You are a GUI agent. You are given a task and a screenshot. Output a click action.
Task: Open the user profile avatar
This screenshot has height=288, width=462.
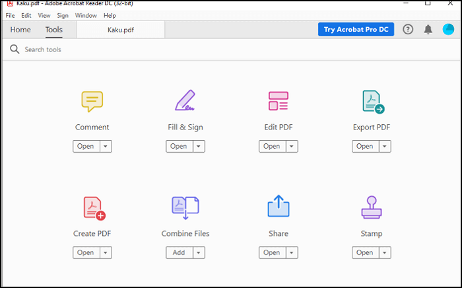coord(448,30)
